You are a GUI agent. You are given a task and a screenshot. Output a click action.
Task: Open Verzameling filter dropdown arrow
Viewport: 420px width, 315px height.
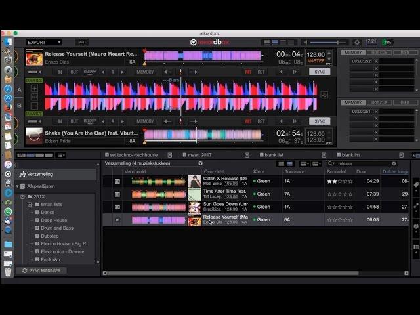(200, 163)
